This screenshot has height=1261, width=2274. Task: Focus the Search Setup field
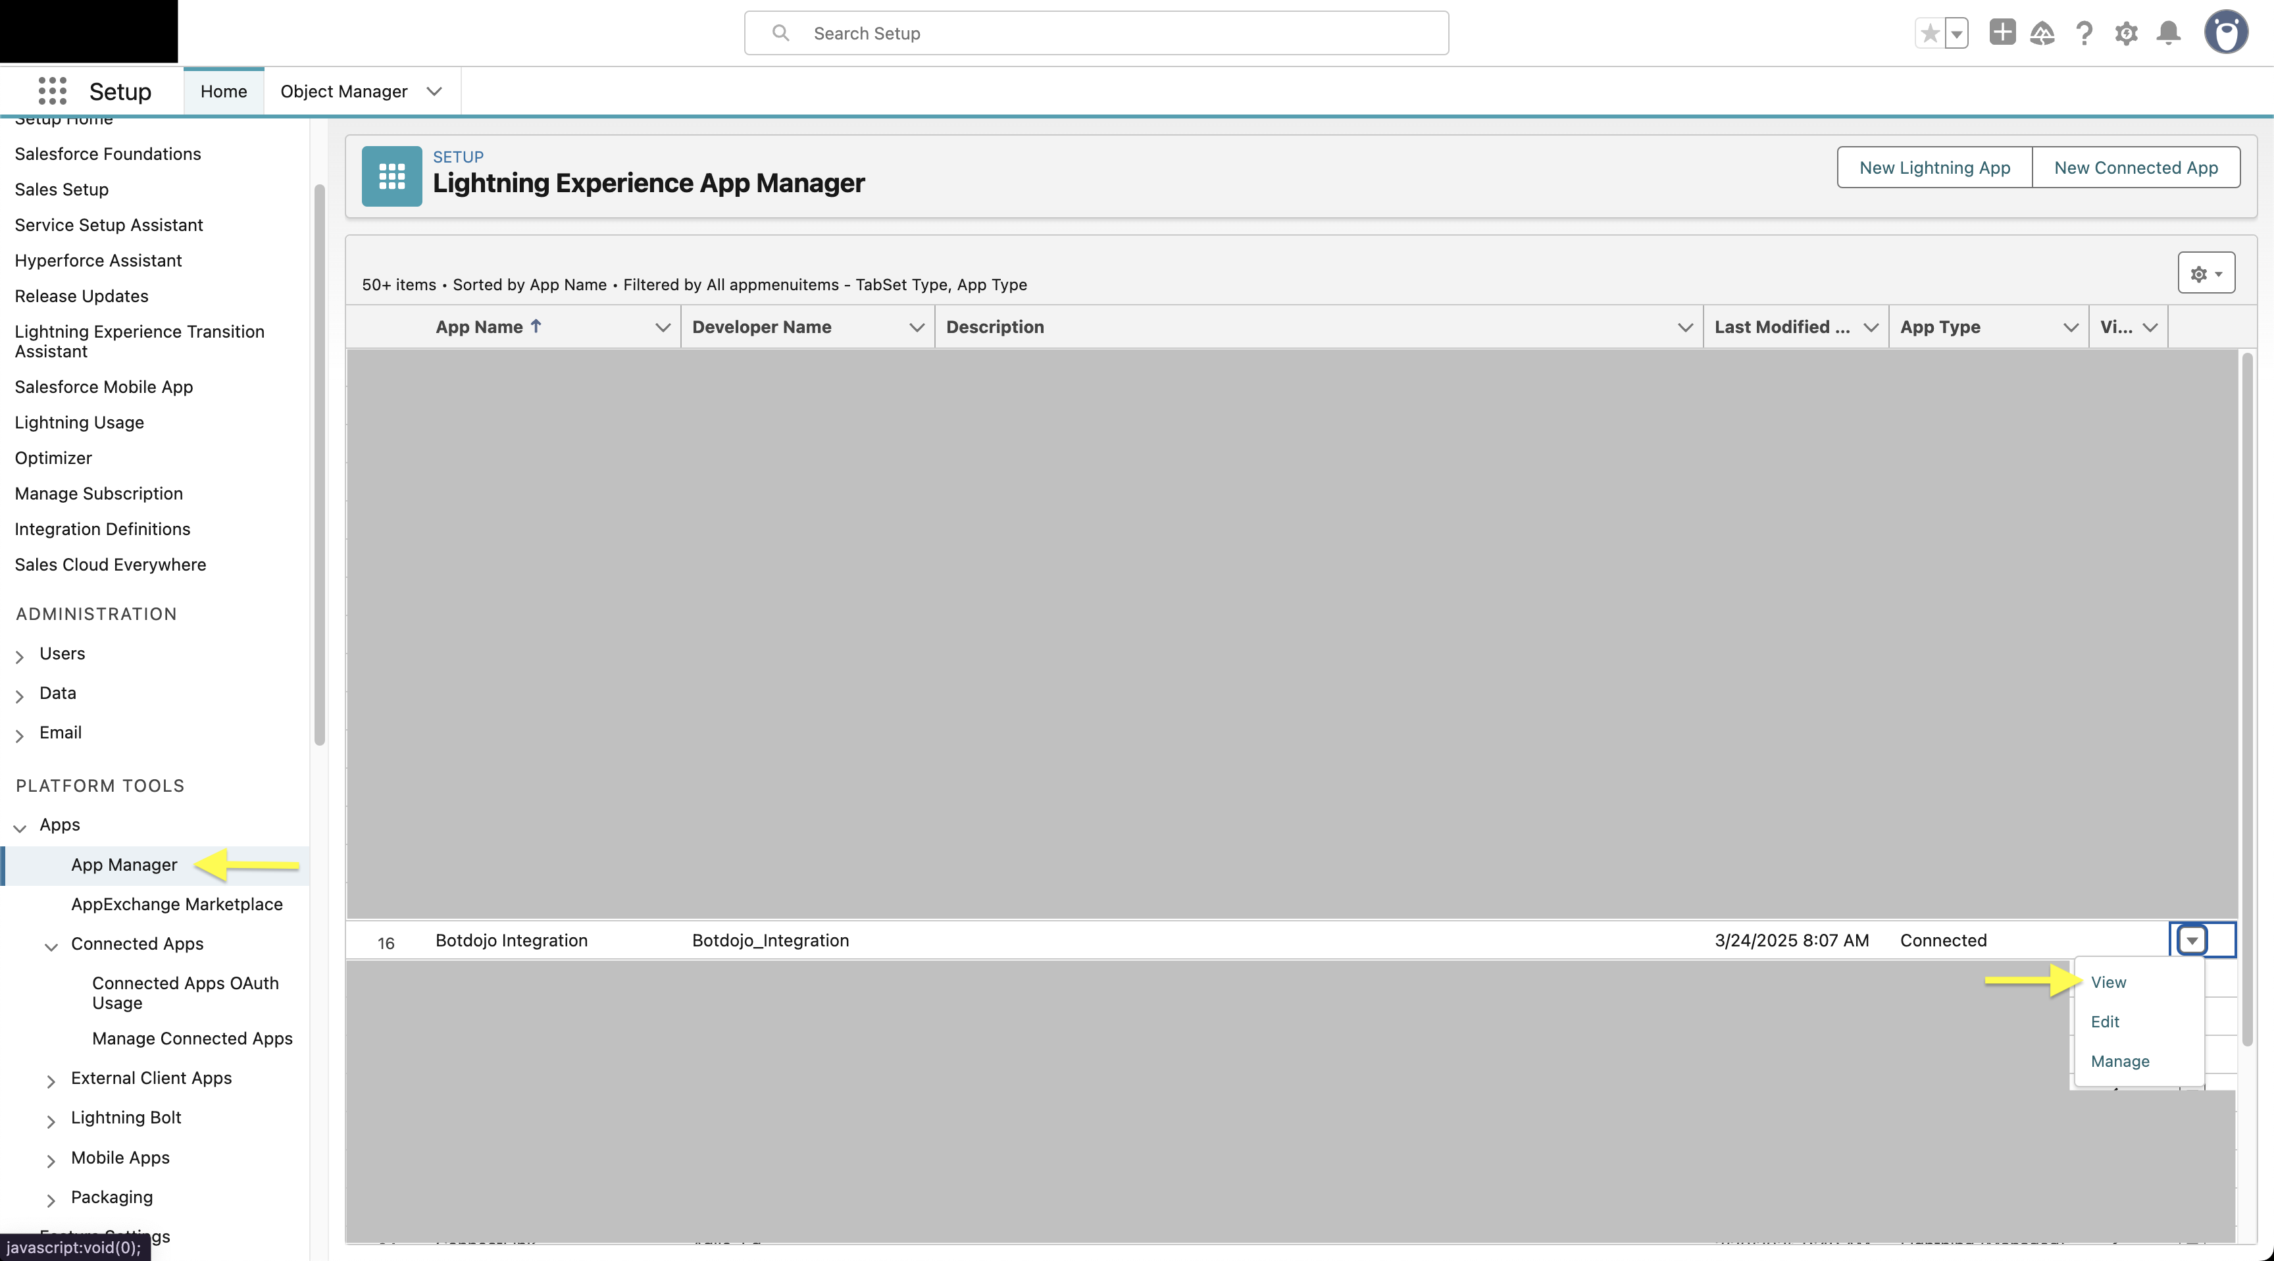tap(1096, 33)
